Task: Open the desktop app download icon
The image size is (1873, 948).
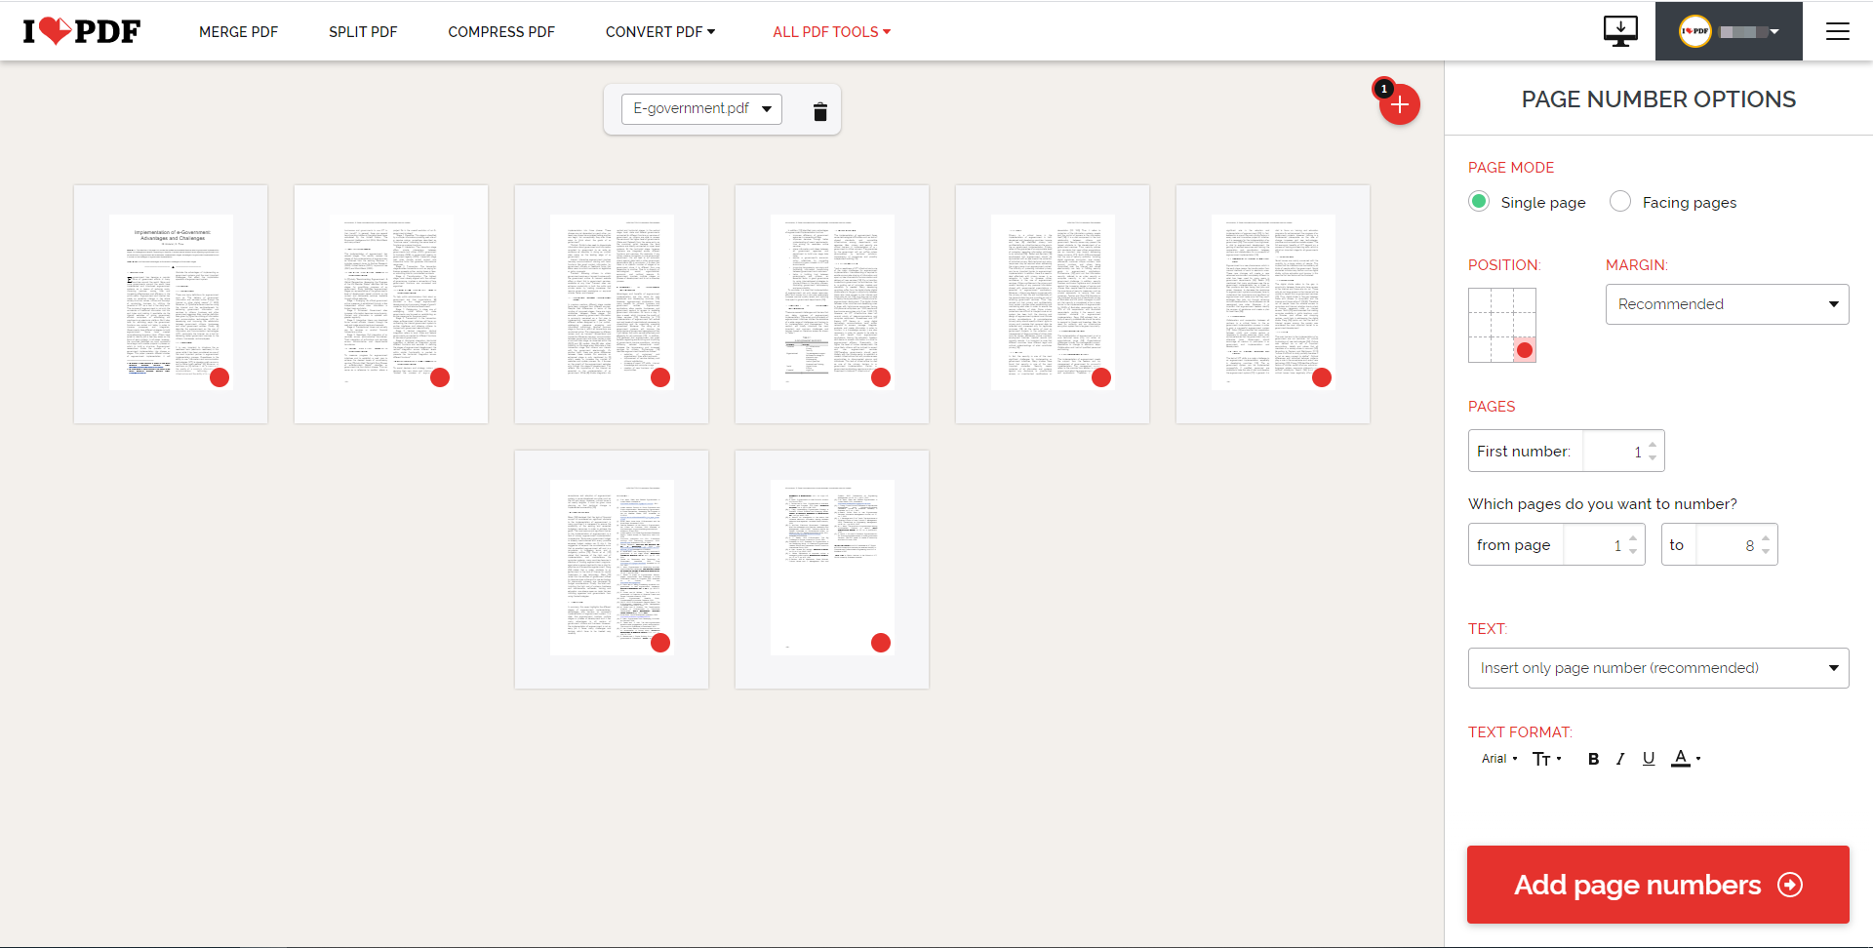Action: 1620,31
